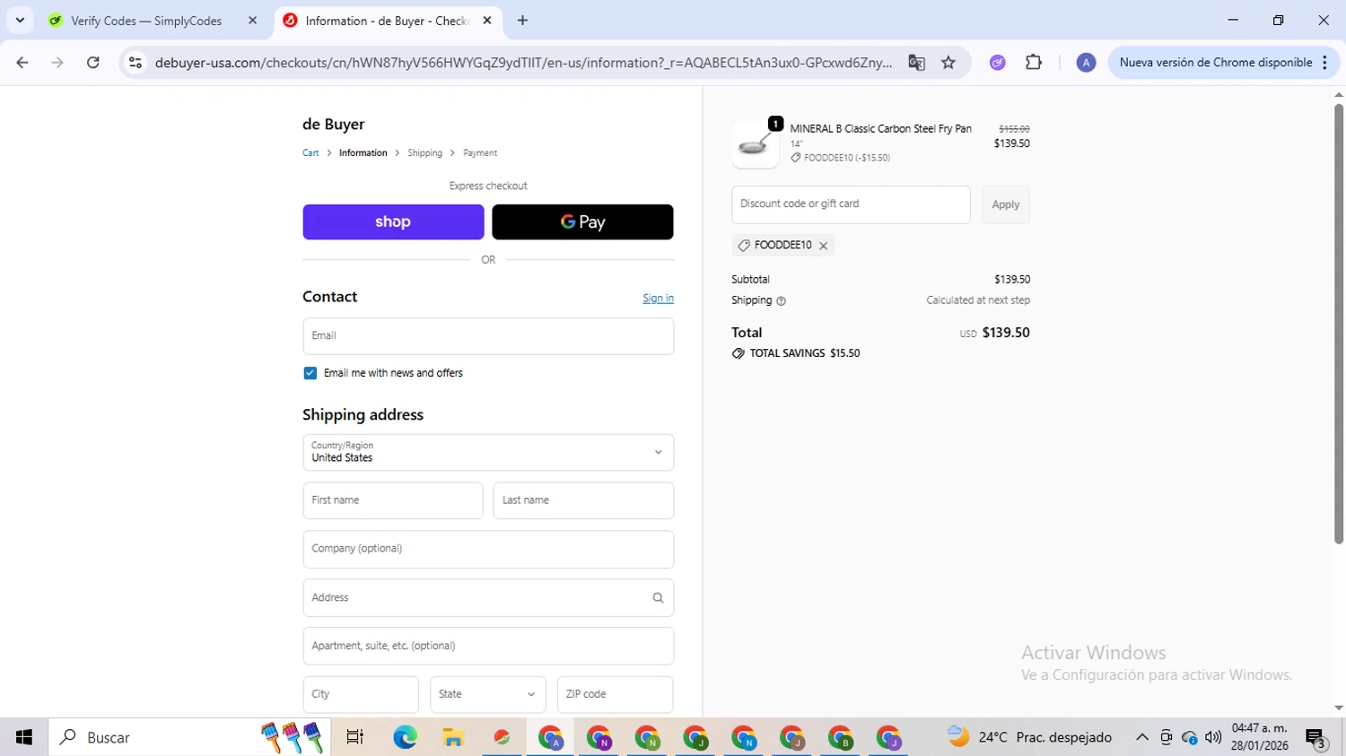
Task: Open File Explorer from taskbar
Action: pyautogui.click(x=453, y=737)
